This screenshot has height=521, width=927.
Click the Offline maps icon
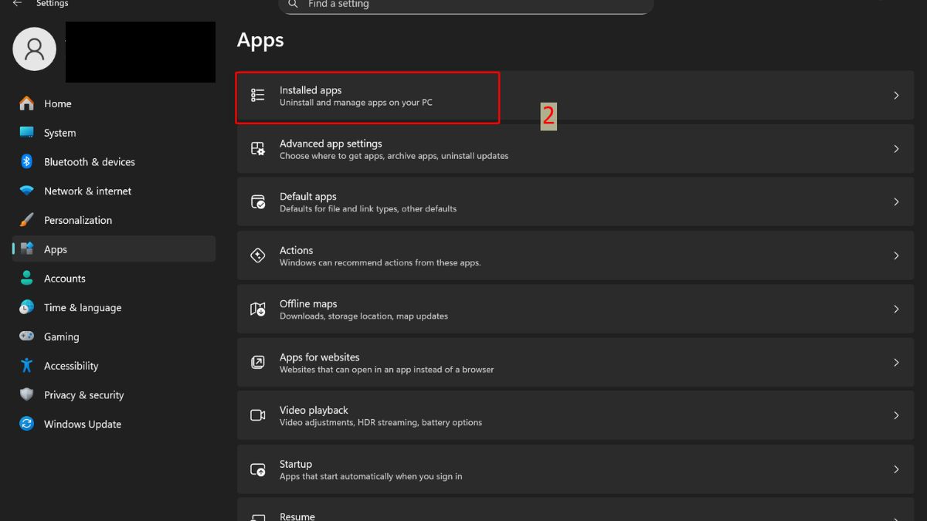click(258, 309)
